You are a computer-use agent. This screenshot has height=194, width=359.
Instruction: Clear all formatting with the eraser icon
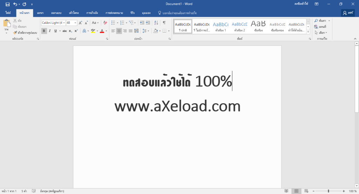point(105,23)
